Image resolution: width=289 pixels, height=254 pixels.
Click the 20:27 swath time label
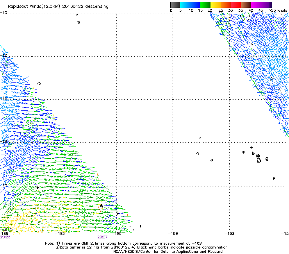click(102, 237)
